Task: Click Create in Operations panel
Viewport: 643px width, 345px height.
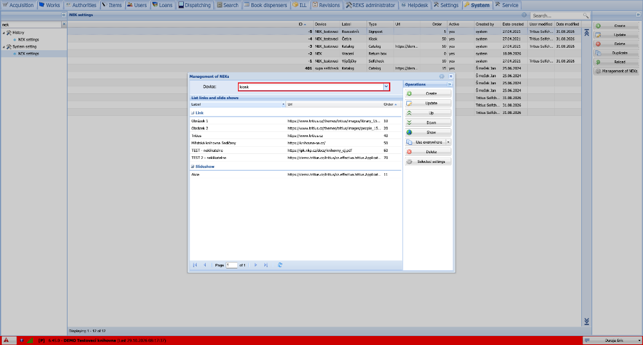Action: coord(428,93)
